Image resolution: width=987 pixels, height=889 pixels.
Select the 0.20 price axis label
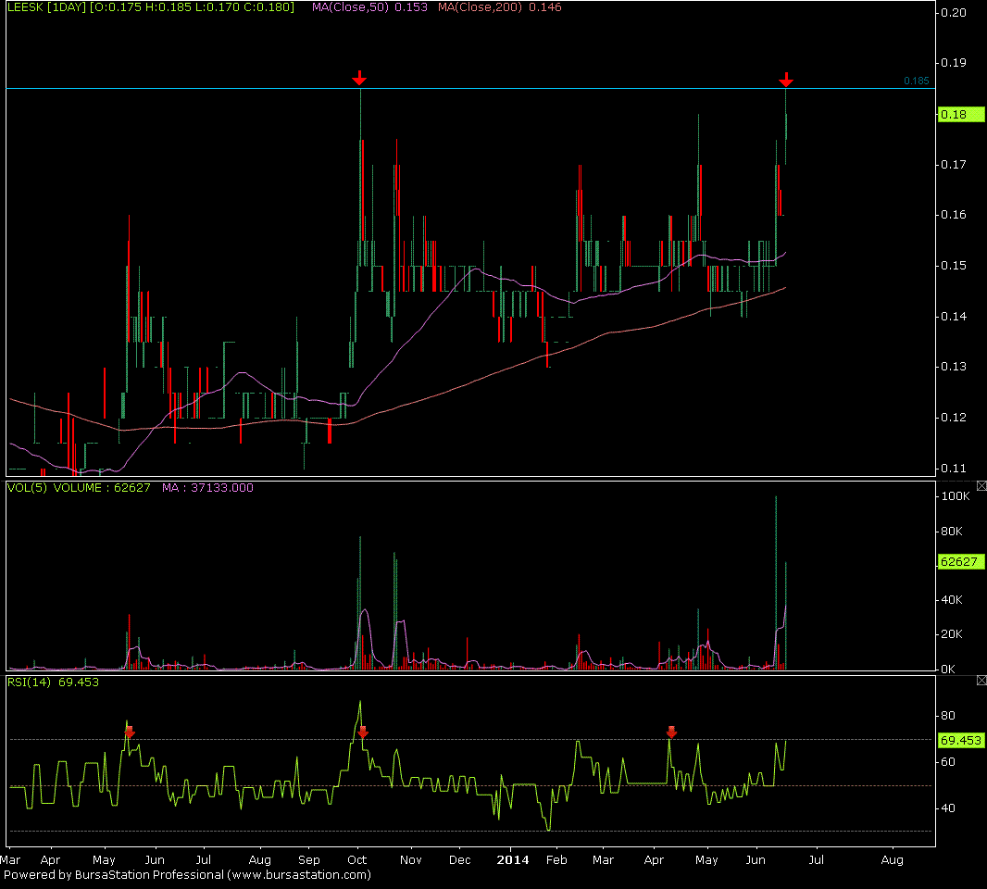point(954,13)
